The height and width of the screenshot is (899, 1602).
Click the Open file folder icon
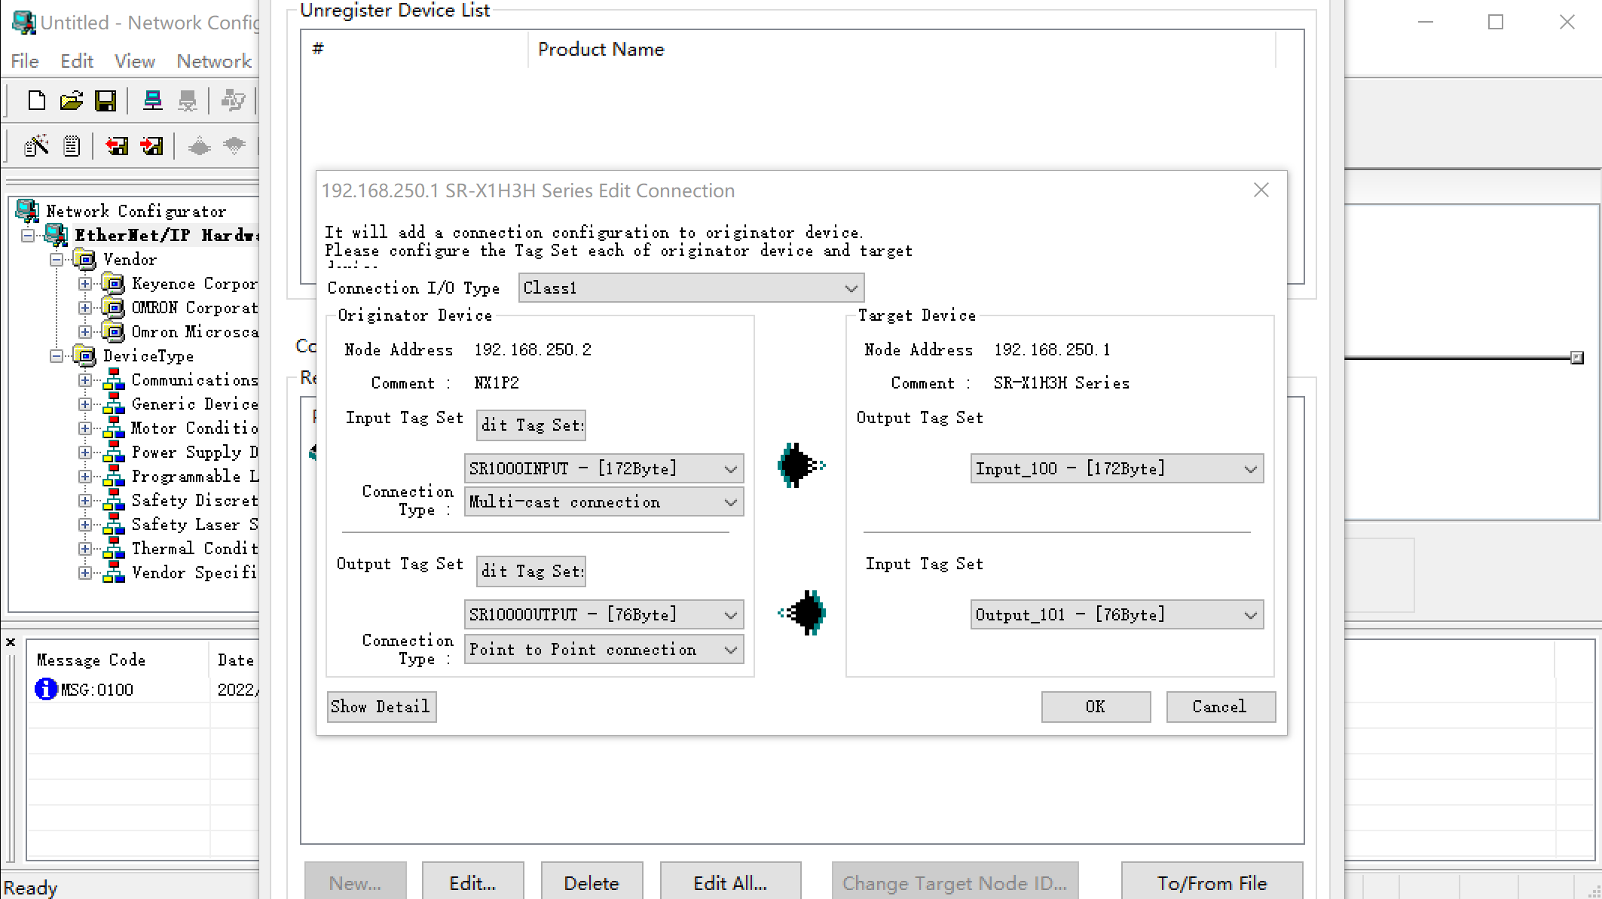[71, 100]
